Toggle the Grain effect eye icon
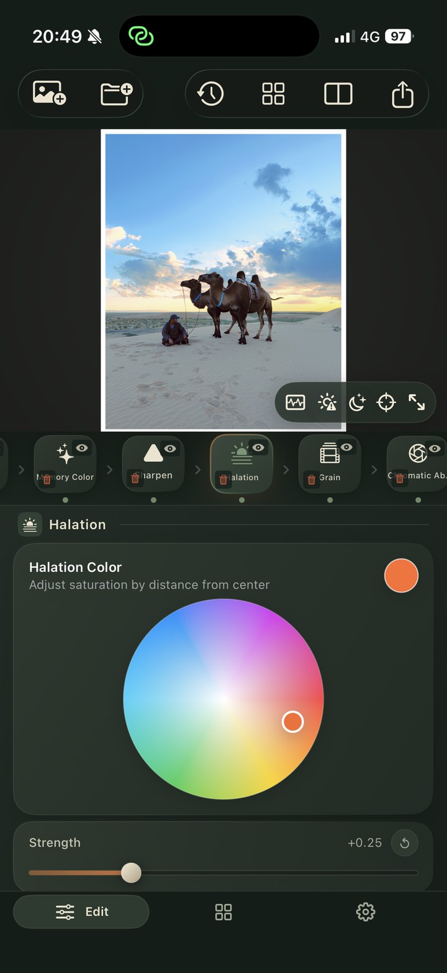This screenshot has width=447, height=973. (346, 448)
